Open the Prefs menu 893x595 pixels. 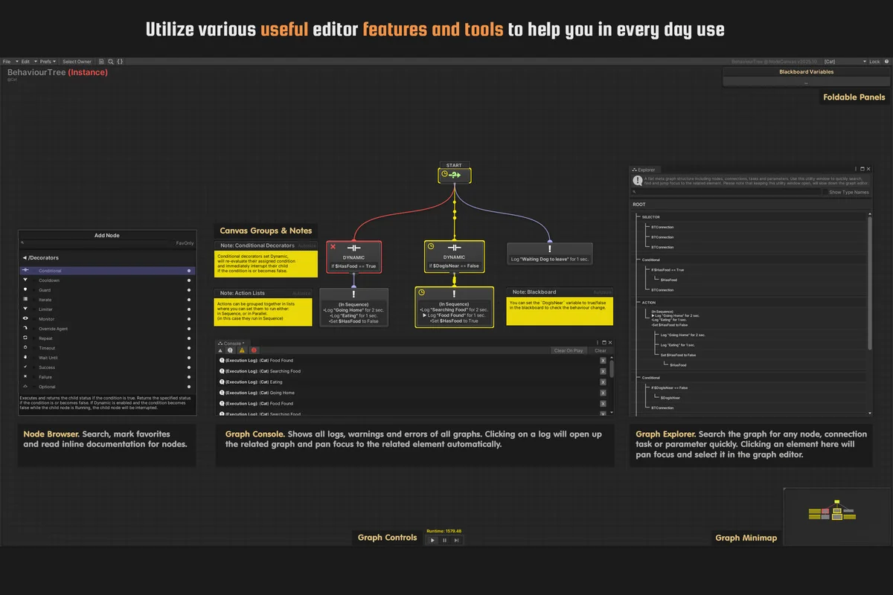pyautogui.click(x=46, y=62)
